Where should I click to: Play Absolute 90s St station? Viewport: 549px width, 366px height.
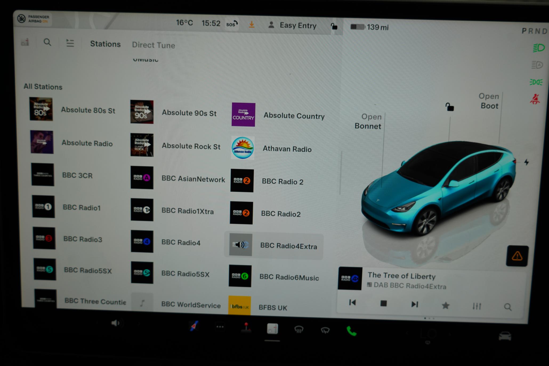coord(173,112)
